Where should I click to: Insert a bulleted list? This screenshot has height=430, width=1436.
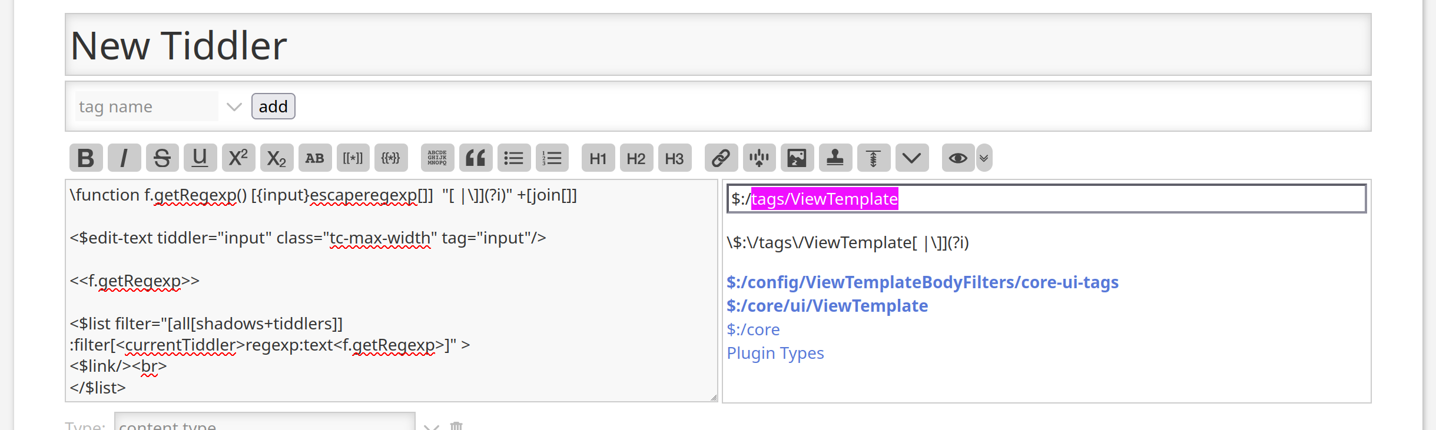[x=513, y=158]
